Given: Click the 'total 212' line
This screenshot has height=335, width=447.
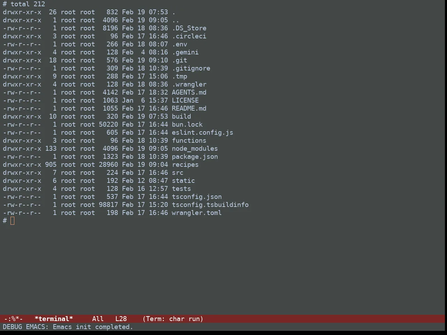Looking at the screenshot, I should coord(28,4).
